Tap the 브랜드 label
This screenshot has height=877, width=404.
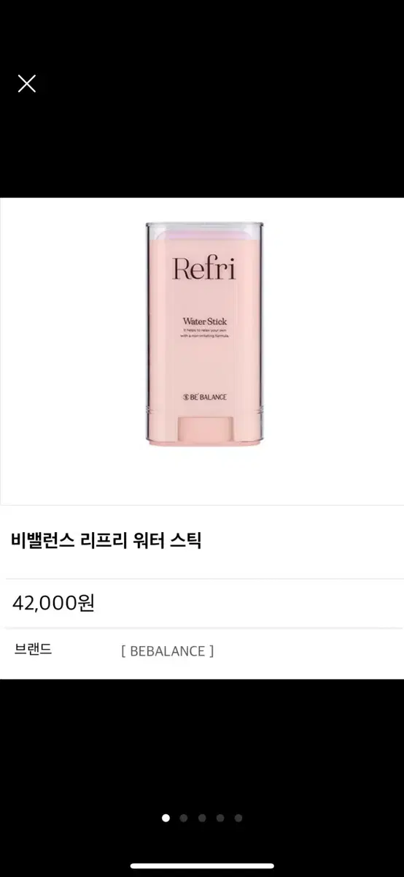click(x=33, y=650)
